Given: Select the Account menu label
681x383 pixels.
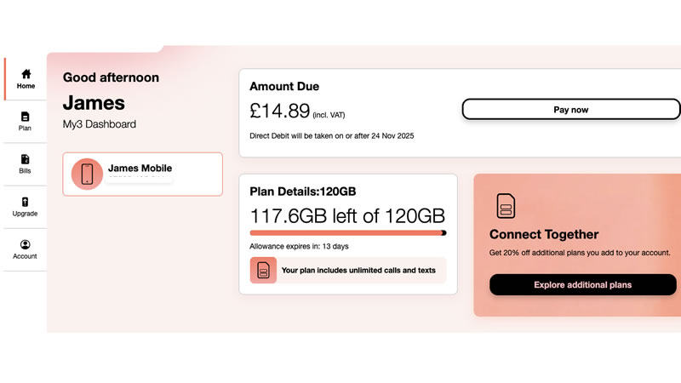Looking at the screenshot, I should pyautogui.click(x=25, y=256).
